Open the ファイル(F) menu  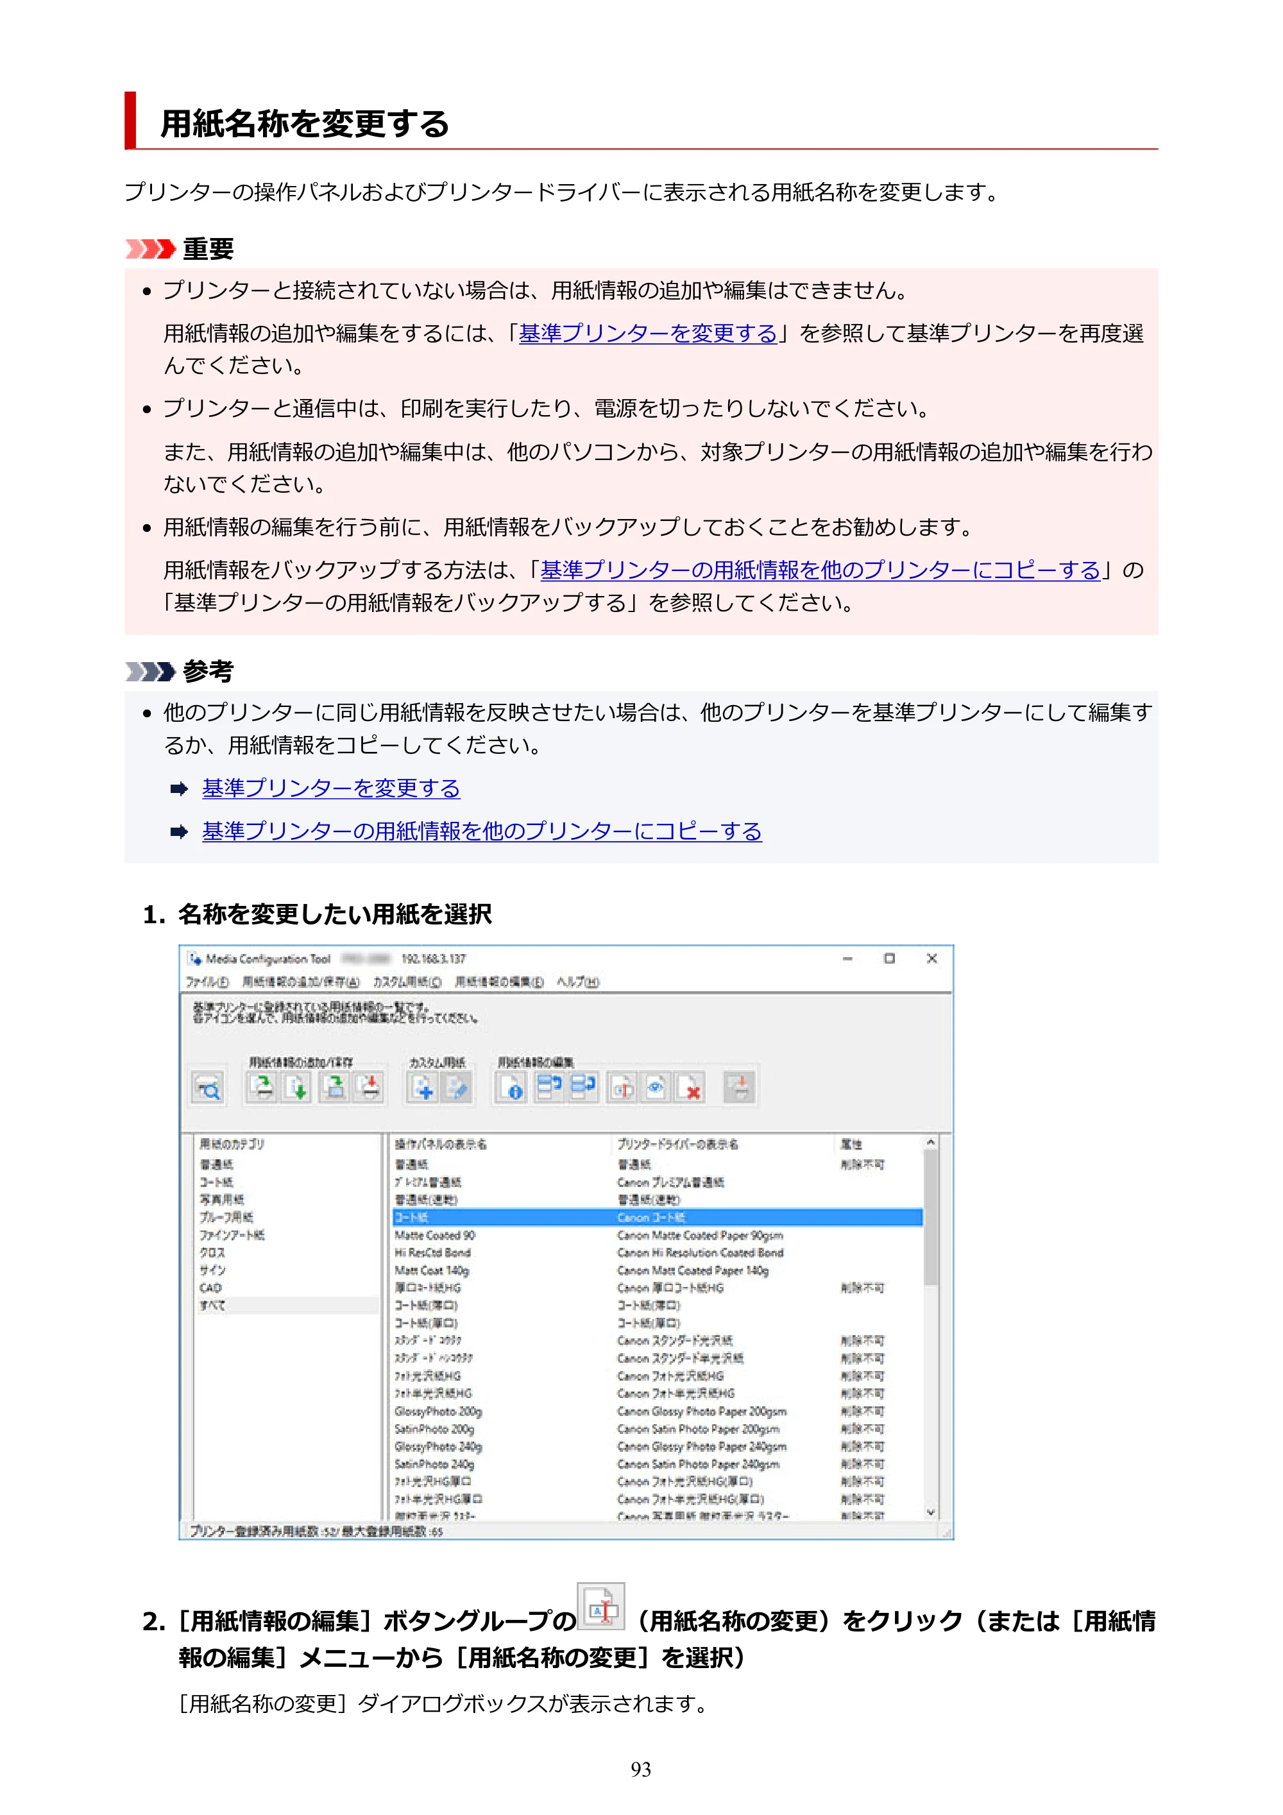tap(207, 982)
